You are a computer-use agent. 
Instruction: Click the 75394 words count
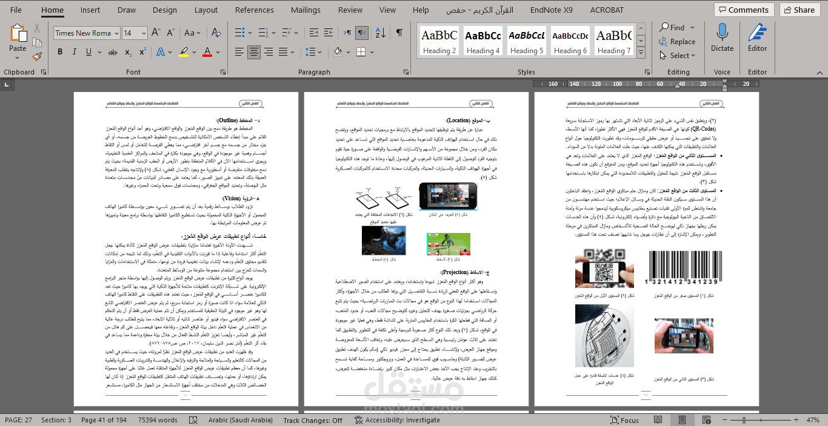coord(158,420)
